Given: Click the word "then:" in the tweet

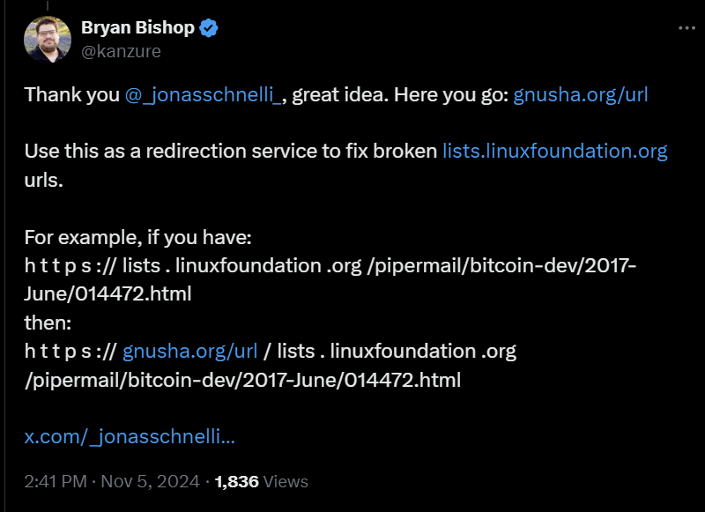Looking at the screenshot, I should (48, 323).
